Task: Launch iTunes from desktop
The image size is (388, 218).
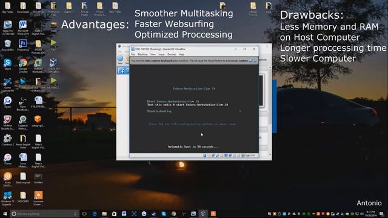Action: (x=8, y=159)
